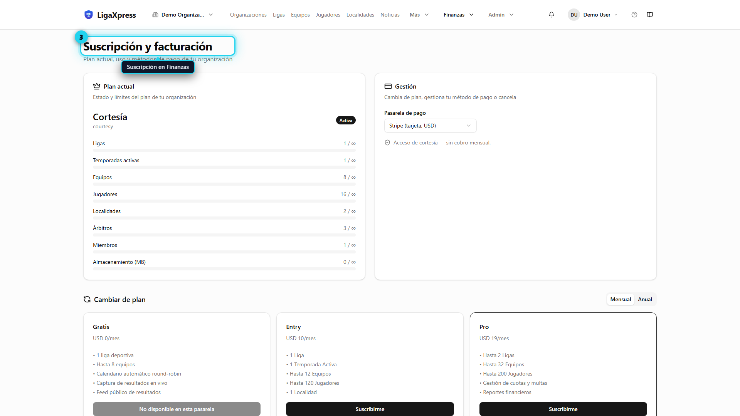
Task: Go to Equipos in navigation
Action: point(300,15)
